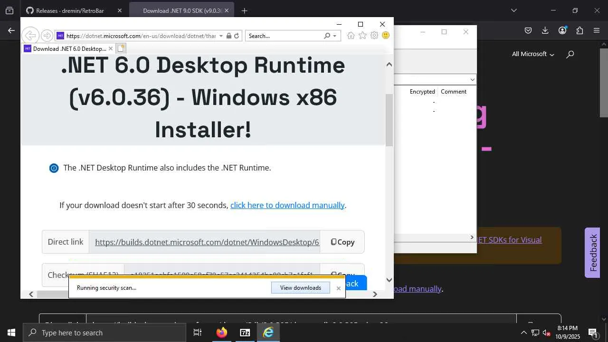Open the Firefox list all tabs dropdown
The width and height of the screenshot is (608, 342).
coord(513,10)
